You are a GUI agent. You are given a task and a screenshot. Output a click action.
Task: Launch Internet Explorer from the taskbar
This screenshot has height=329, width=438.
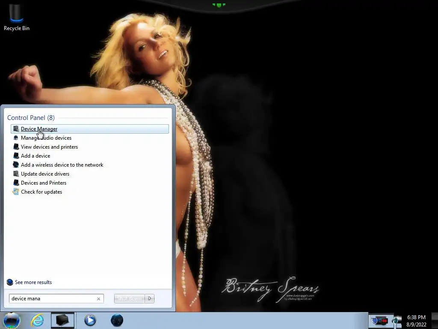(38, 320)
